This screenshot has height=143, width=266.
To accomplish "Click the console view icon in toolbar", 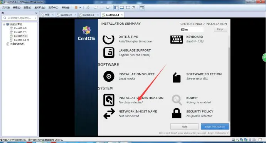I will (142, 7).
